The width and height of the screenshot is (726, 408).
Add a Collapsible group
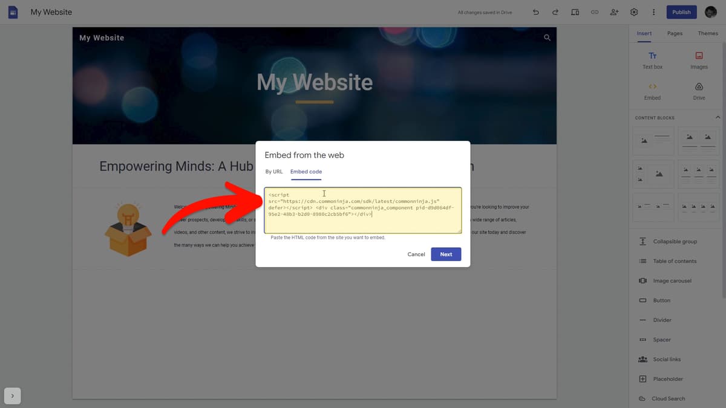click(x=668, y=241)
